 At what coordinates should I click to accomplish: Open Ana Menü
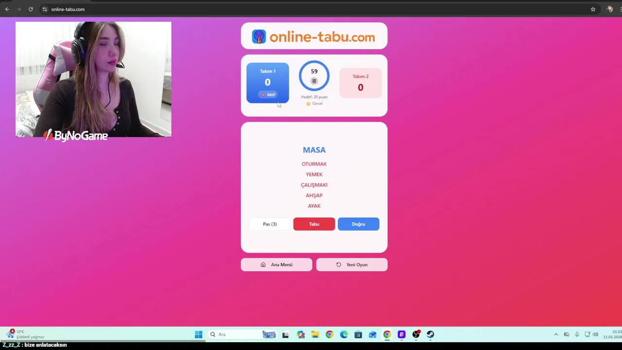[276, 264]
